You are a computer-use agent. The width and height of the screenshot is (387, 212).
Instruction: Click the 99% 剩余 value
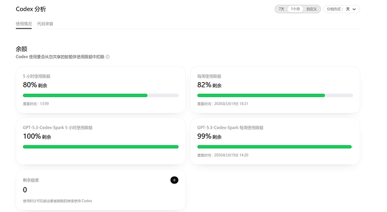[x=209, y=136]
